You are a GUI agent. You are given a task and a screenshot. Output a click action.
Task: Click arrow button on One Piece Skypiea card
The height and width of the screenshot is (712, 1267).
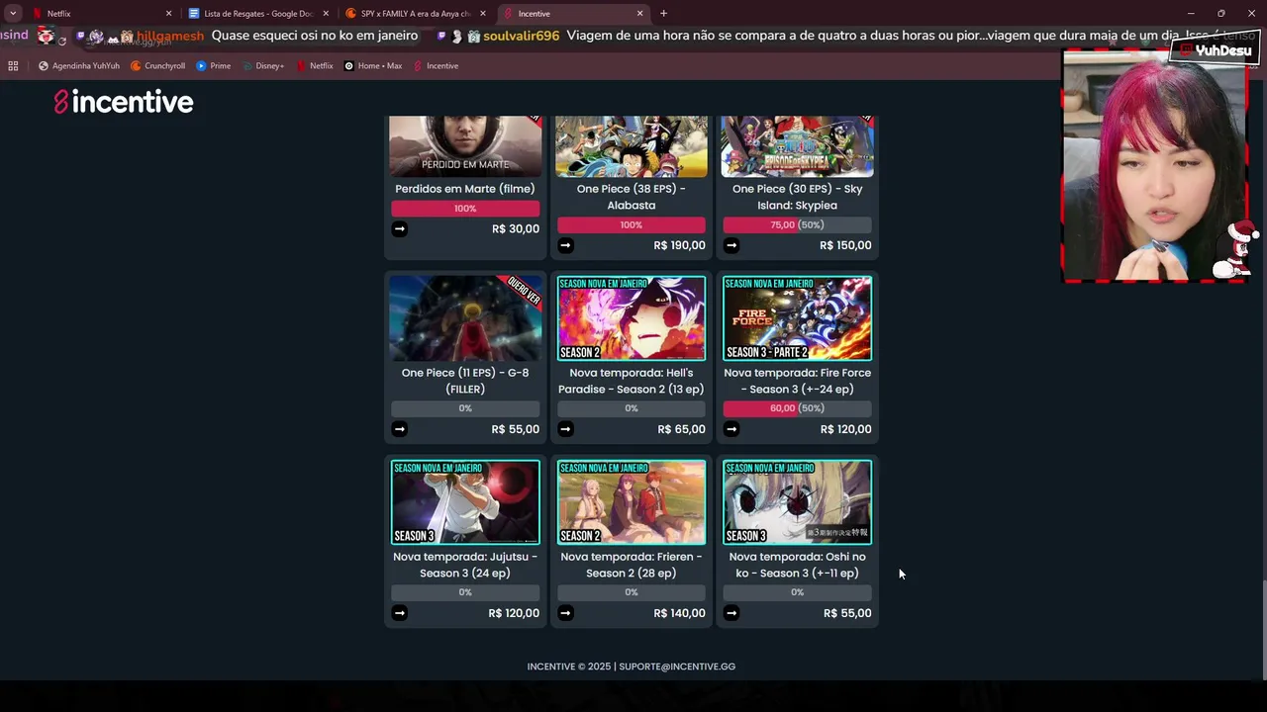pyautogui.click(x=731, y=245)
